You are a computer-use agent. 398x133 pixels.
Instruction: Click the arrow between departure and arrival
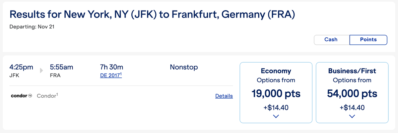41,70
